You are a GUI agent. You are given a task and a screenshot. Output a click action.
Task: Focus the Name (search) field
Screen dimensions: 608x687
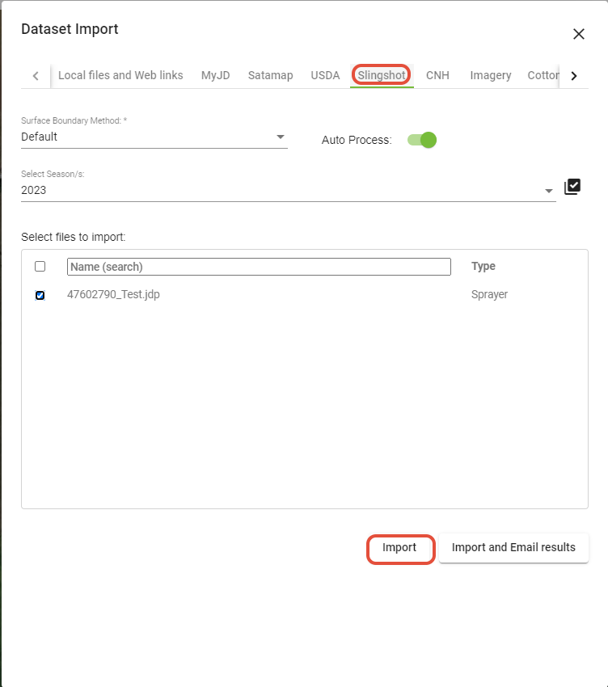click(259, 267)
